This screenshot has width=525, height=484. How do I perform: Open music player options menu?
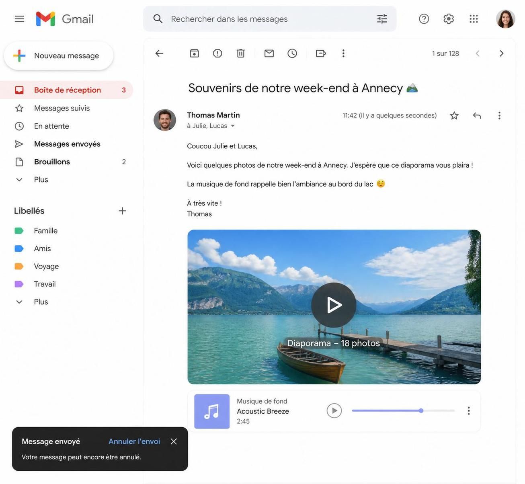tap(469, 411)
